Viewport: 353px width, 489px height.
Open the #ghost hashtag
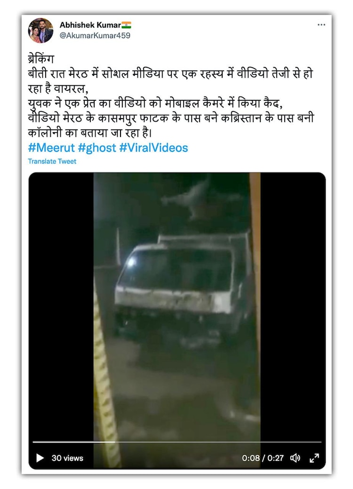click(97, 147)
